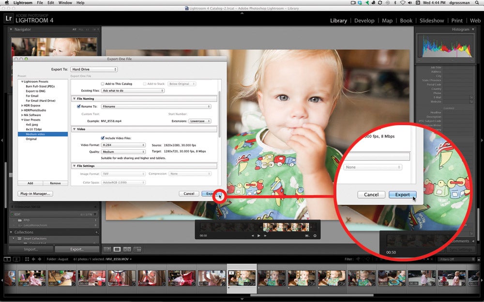484x302 pixels.
Task: Open the Apple menu
Action: 6,3
